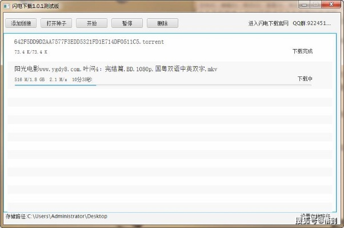
Task: Open a torrent with 打开种子 button
Action: pyautogui.click(x=57, y=23)
